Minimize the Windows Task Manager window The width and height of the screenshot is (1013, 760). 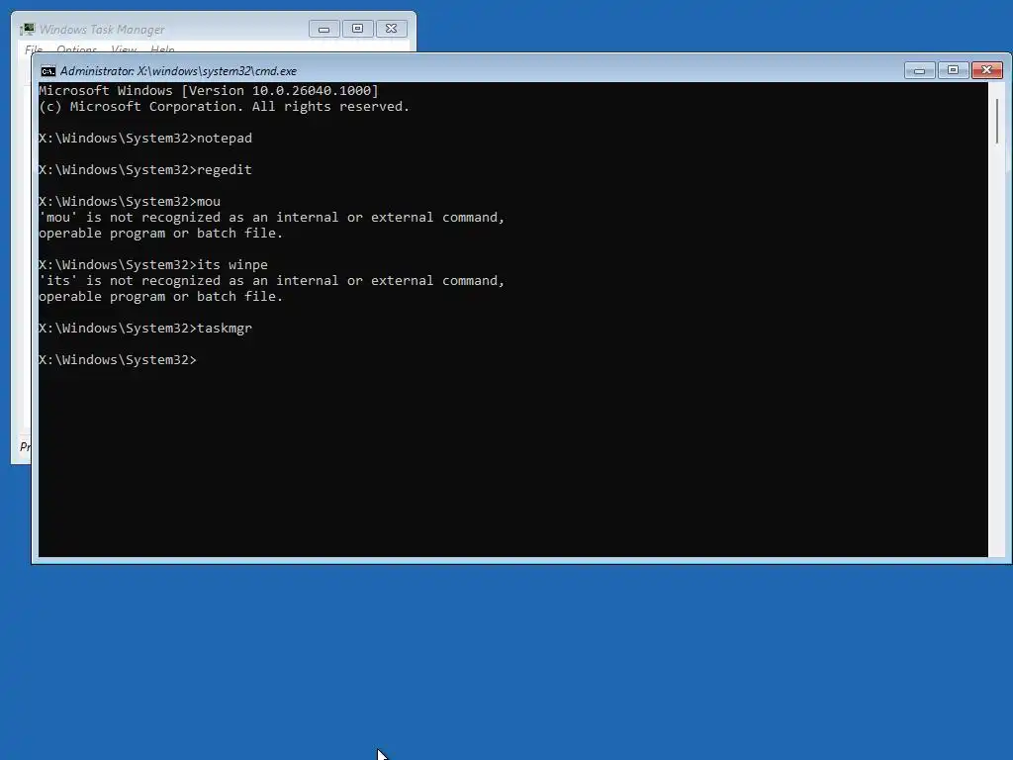tap(323, 29)
